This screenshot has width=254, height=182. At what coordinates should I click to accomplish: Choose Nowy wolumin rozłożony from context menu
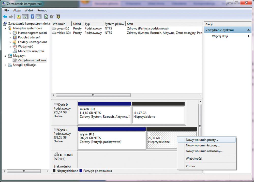(x=206, y=151)
